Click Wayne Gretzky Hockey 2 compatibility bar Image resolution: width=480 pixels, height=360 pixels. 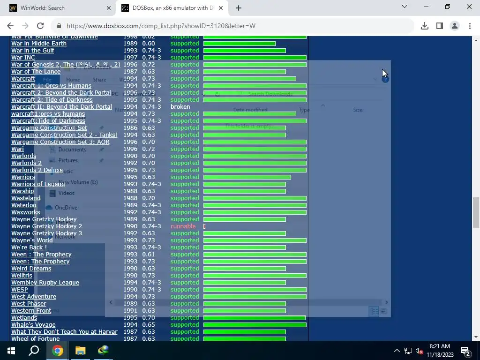click(x=204, y=226)
